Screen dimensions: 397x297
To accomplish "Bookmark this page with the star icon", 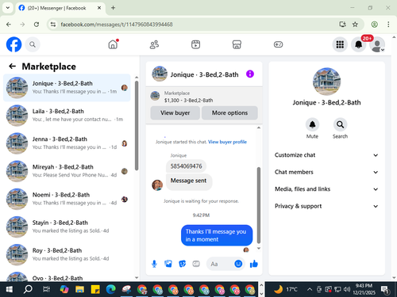I will pos(355,25).
